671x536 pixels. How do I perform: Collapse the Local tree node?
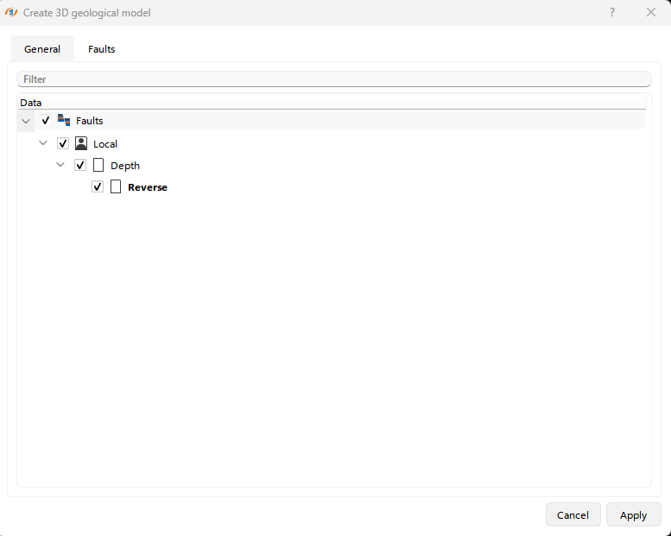point(43,143)
